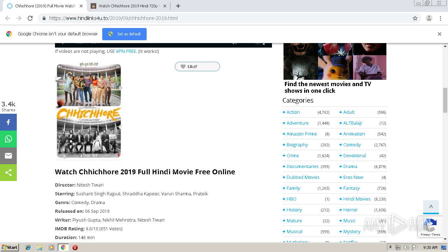
Task: Open File Explorer from the taskbar
Action: pyautogui.click(x=40, y=247)
